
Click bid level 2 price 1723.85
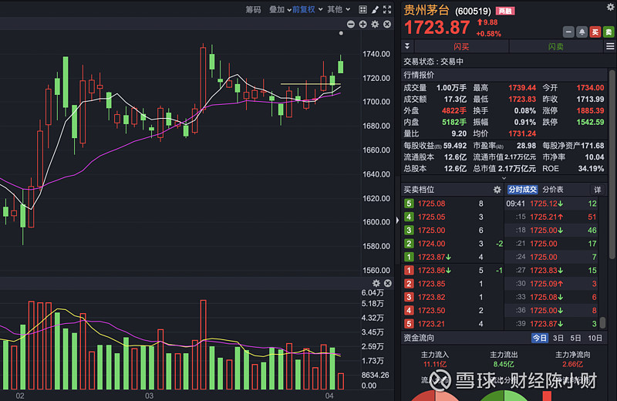coord(431,284)
